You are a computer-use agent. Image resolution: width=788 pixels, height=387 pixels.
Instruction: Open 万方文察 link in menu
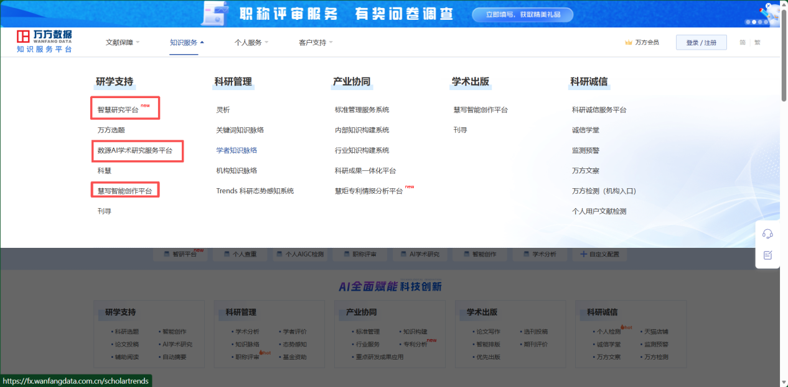click(x=586, y=171)
